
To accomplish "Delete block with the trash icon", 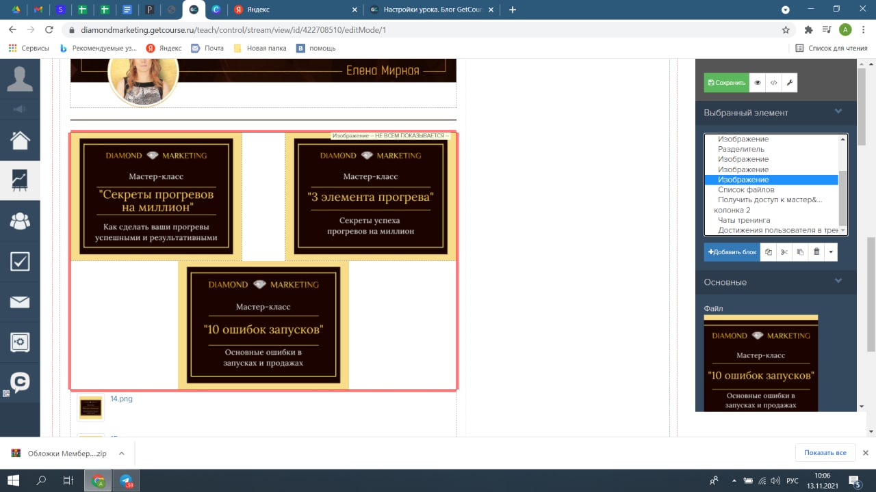I will coord(816,252).
